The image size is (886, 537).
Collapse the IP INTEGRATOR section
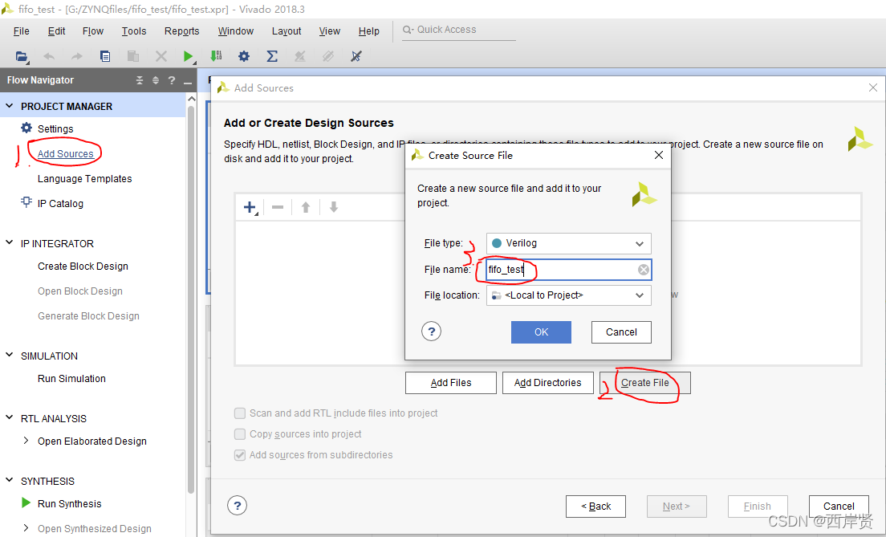coord(9,242)
